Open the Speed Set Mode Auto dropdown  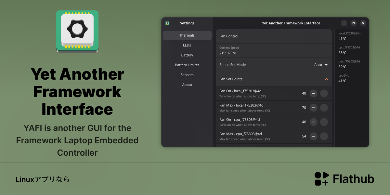pos(321,65)
